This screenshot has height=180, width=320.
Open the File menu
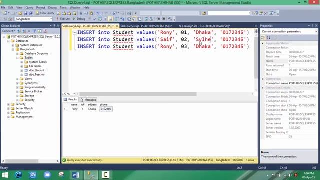pos(3,8)
